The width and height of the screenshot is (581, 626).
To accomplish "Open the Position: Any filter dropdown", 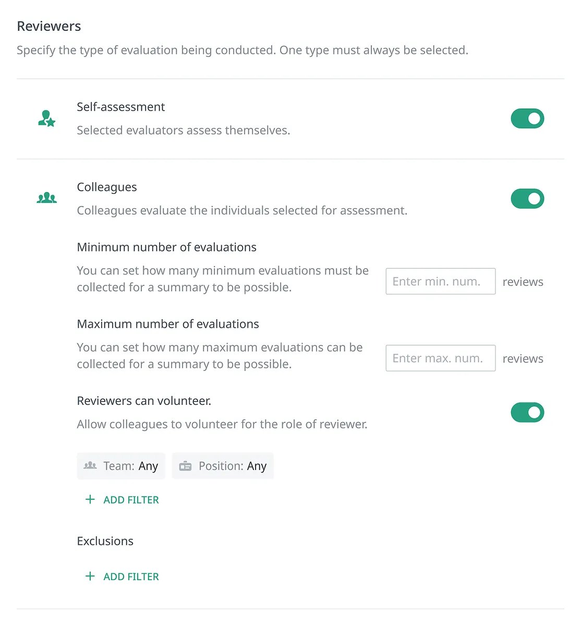I will [x=223, y=466].
